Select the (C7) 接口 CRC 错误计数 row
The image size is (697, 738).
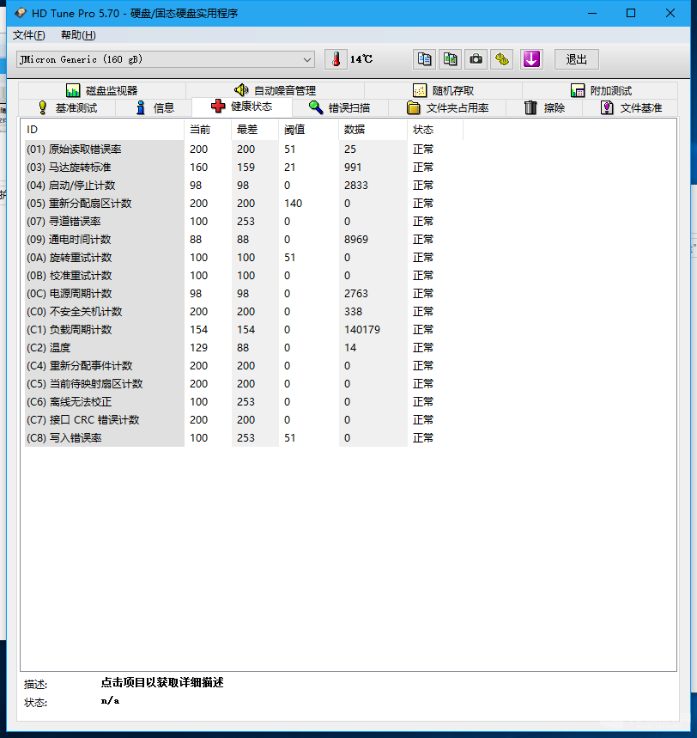pyautogui.click(x=244, y=420)
